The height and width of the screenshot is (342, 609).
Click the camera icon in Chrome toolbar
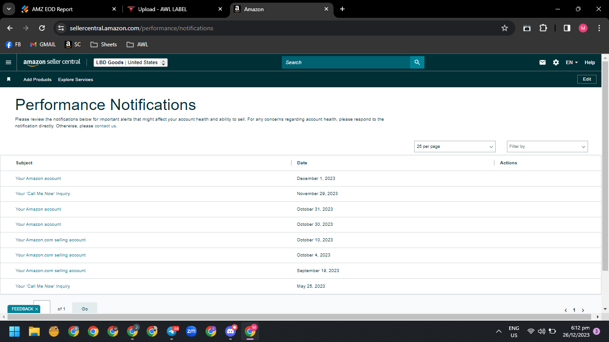coord(527,28)
